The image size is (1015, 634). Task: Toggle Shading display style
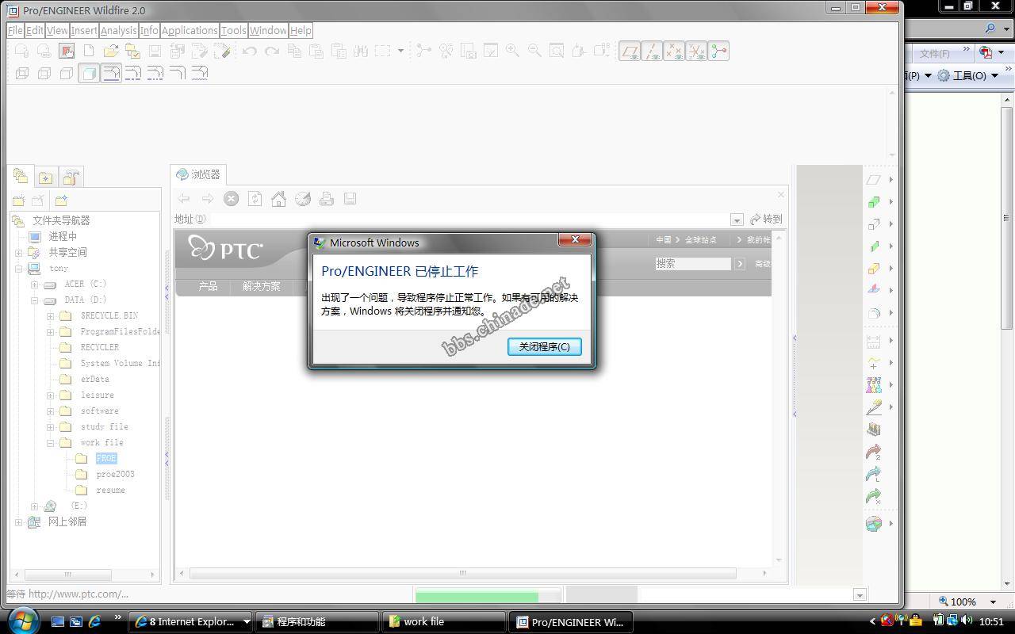[x=89, y=73]
